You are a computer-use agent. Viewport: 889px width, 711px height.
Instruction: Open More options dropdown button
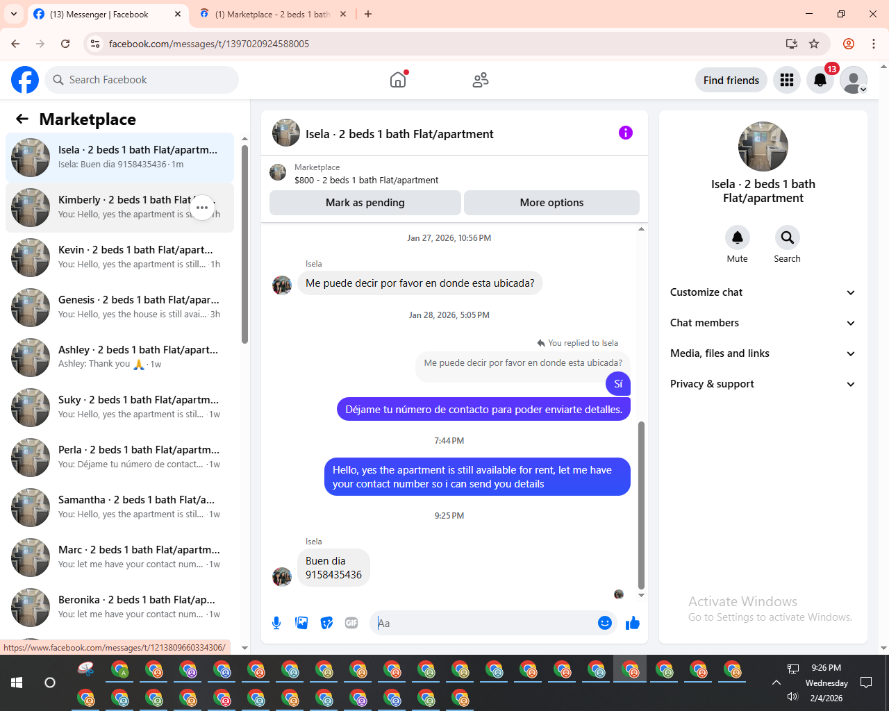551,203
